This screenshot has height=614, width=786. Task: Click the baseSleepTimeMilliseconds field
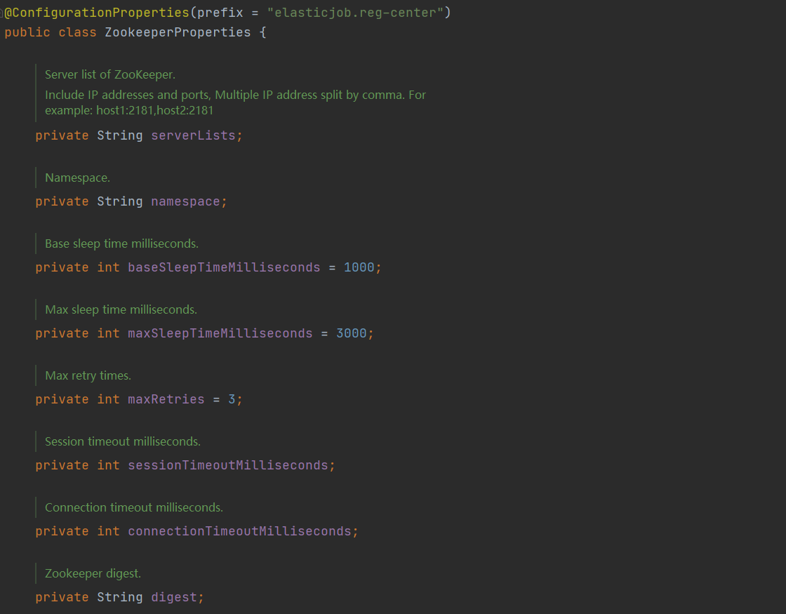224,267
